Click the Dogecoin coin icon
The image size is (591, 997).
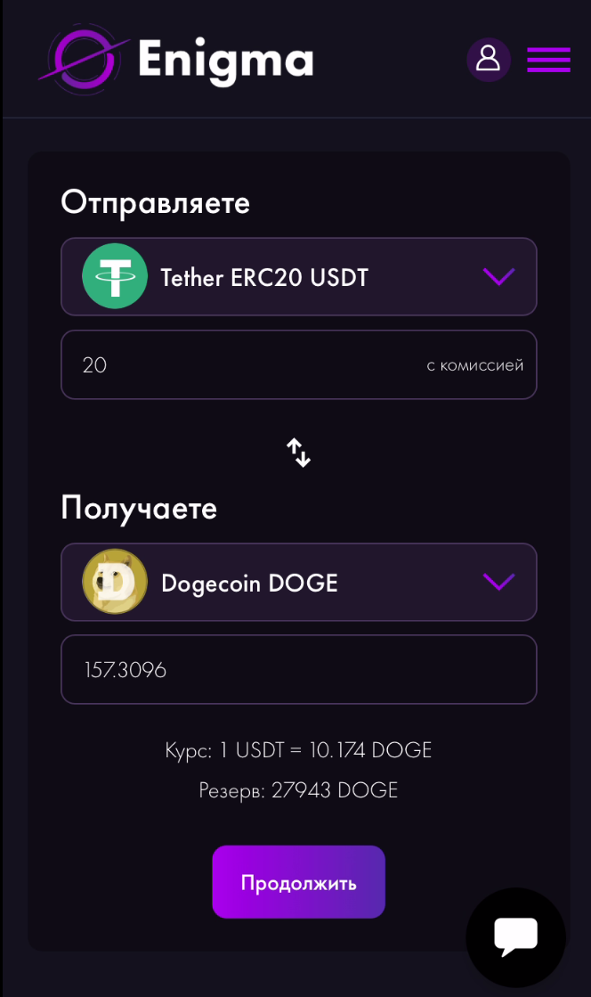(114, 582)
